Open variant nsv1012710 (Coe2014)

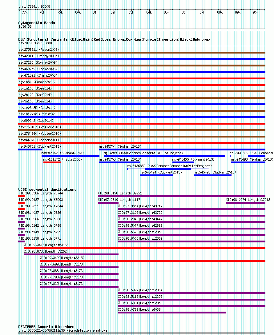coord(37,114)
